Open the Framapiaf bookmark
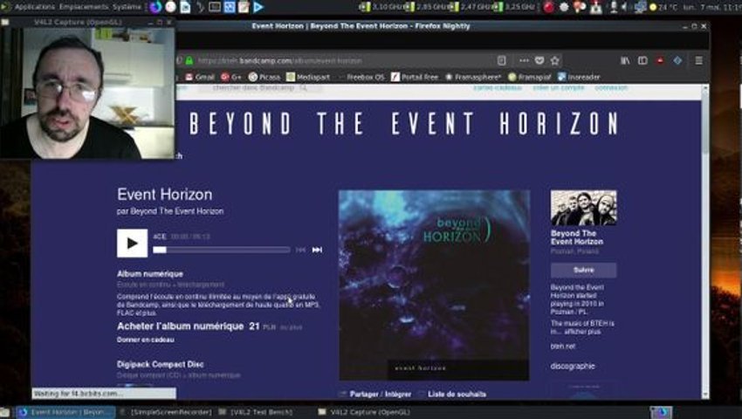 pos(530,77)
